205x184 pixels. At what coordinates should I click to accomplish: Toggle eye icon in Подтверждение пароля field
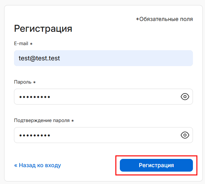185,135
